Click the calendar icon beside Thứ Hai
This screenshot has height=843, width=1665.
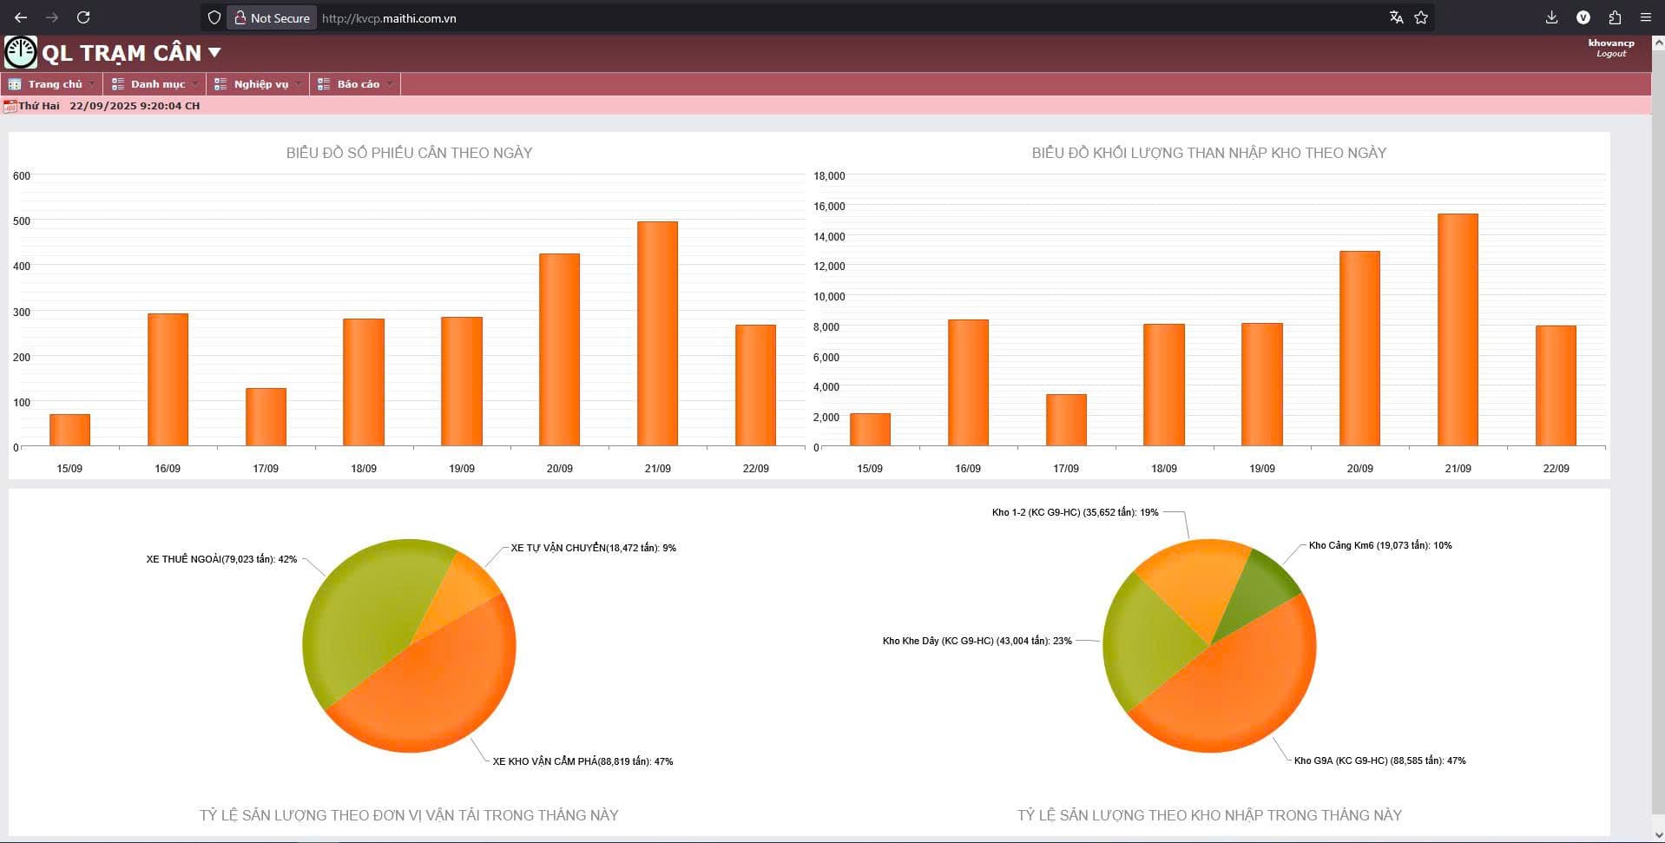(x=10, y=106)
